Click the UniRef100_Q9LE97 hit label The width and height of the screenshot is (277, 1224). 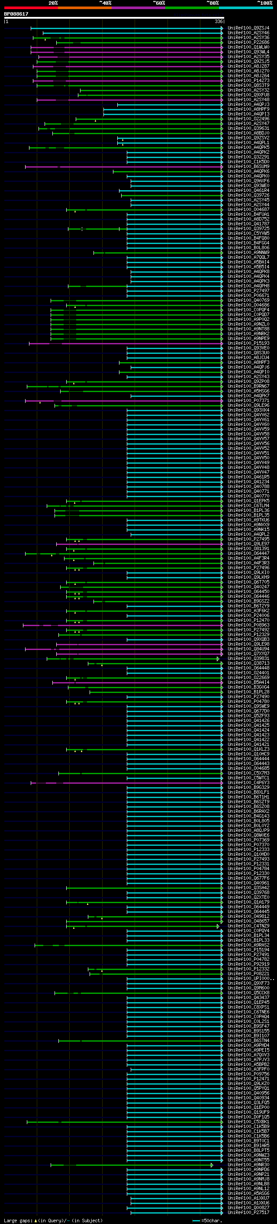248,544
